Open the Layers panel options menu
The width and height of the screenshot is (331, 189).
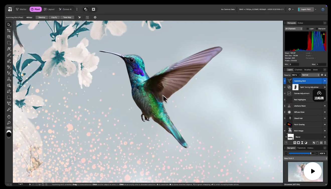[x=325, y=70]
